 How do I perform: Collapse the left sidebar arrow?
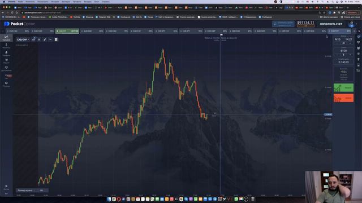pos(6,194)
